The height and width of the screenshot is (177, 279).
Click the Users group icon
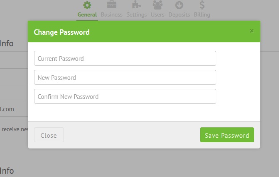[157, 5]
